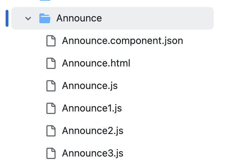Click blank space right of Announce3.js label

tap(168, 153)
